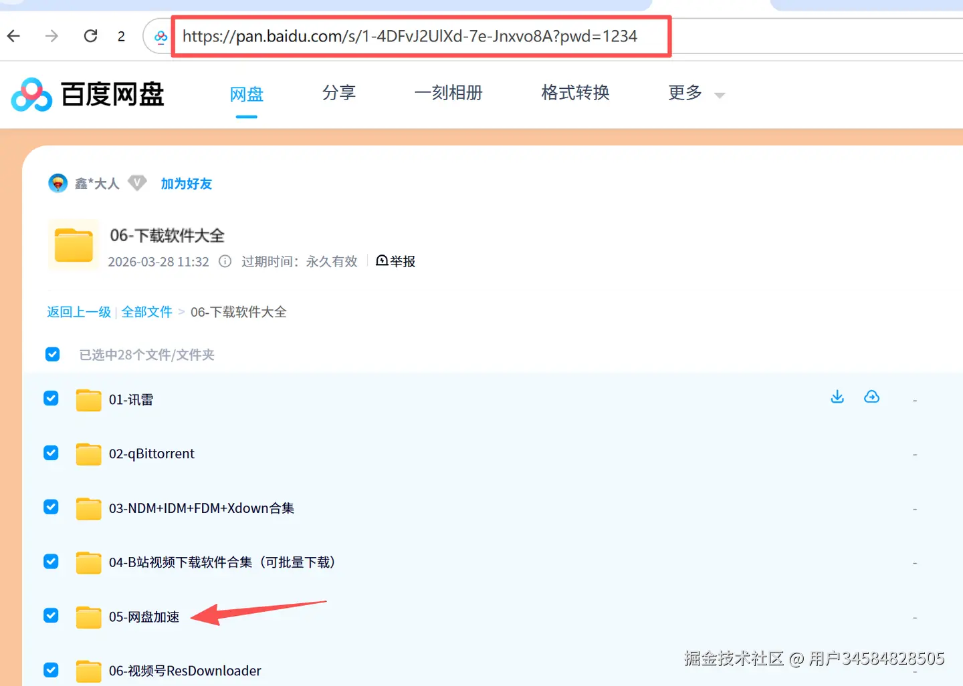963x686 pixels.
Task: Uncheck the 02-qBittorrent checkbox
Action: [51, 453]
